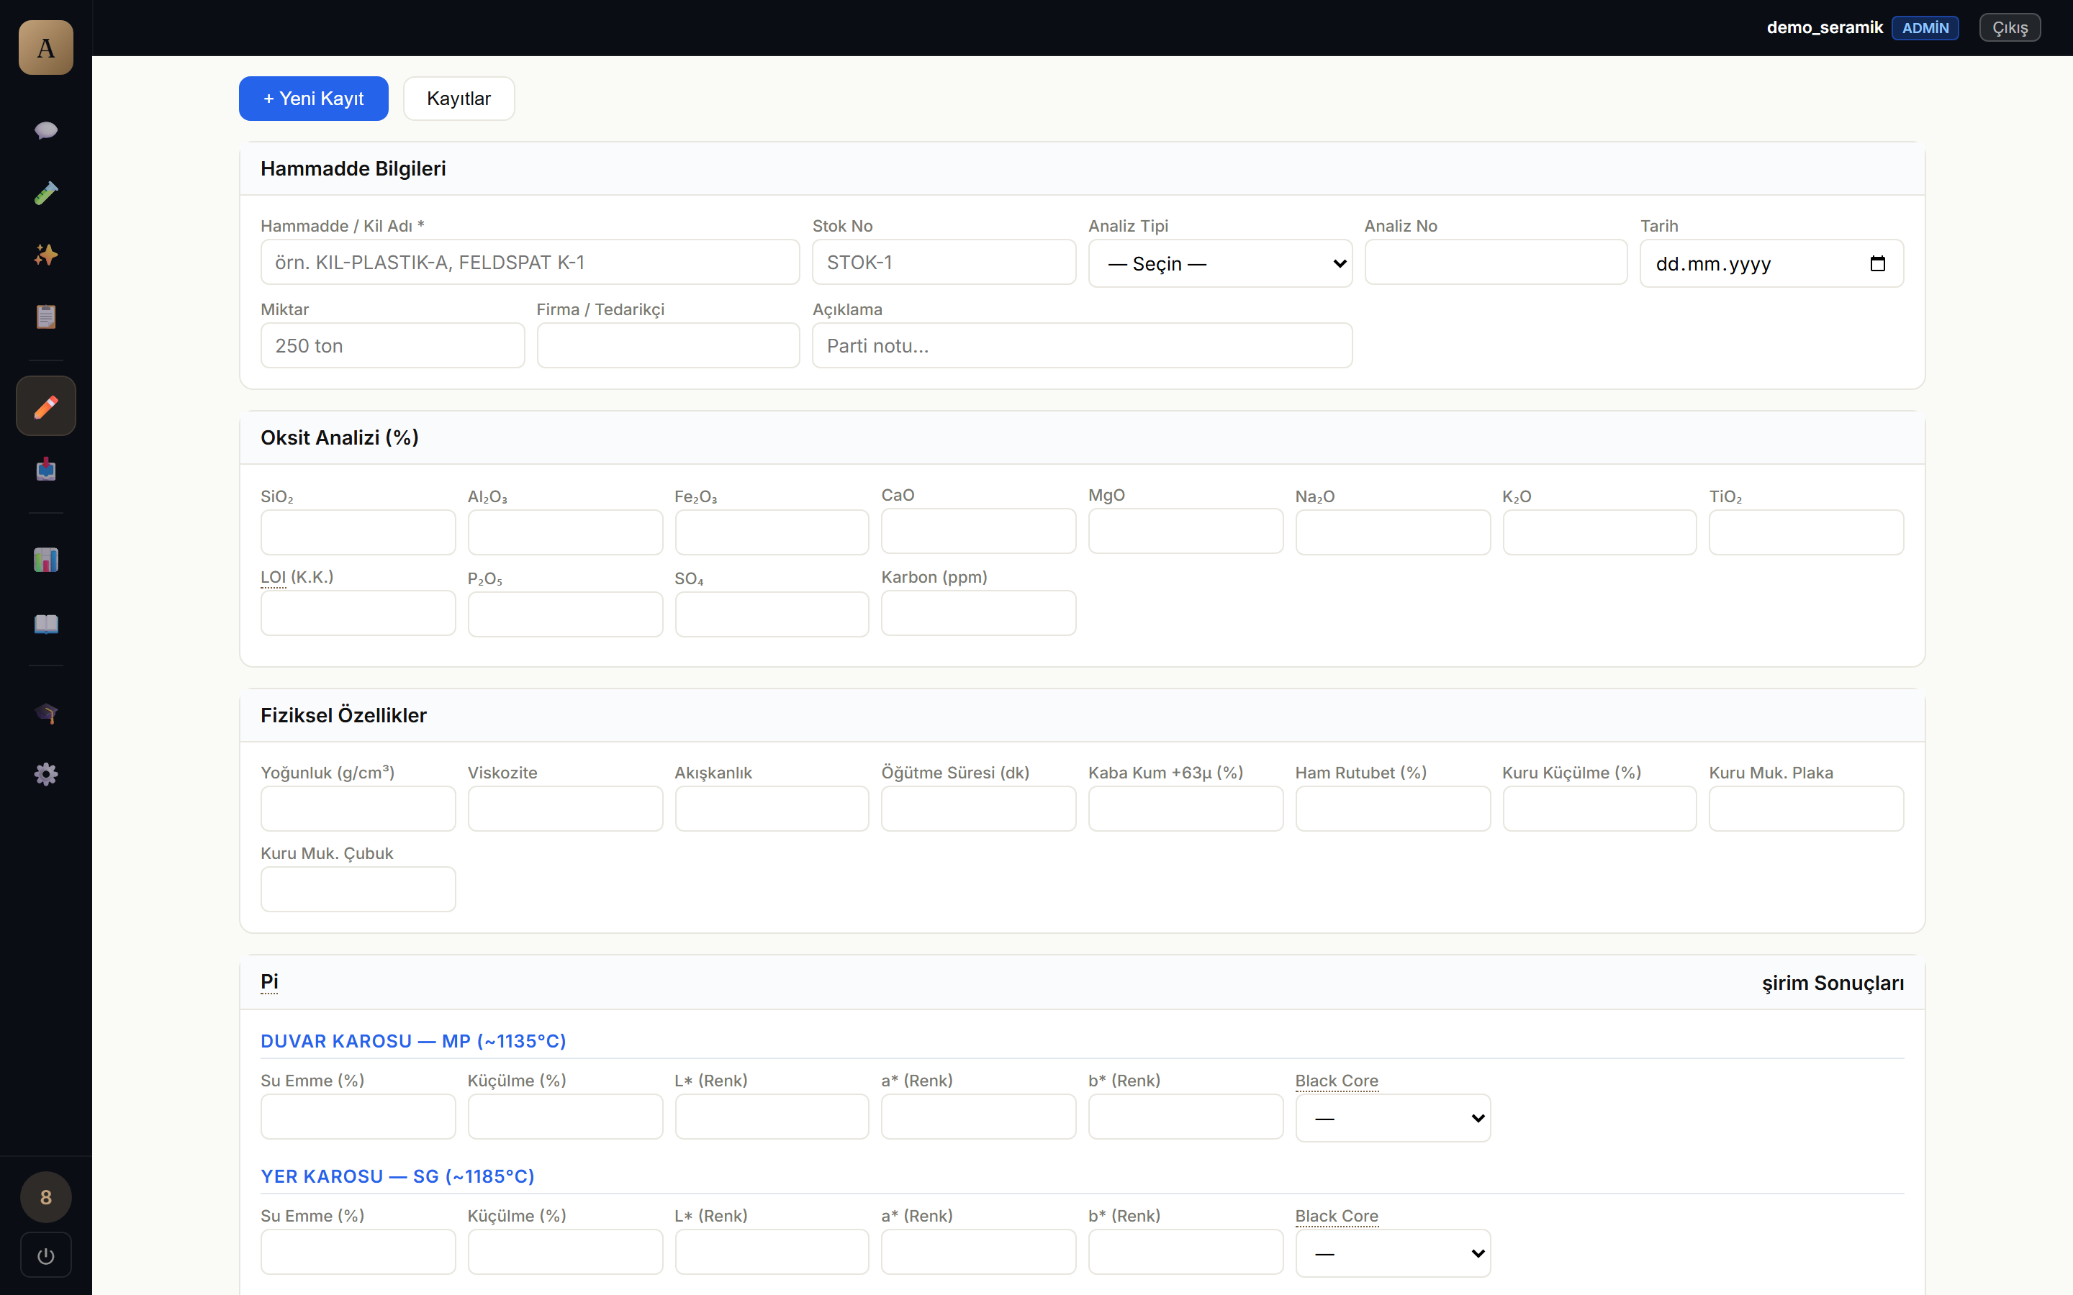Open the clipboard icon in sidebar
Viewport: 2073px width, 1295px height.
pos(45,317)
